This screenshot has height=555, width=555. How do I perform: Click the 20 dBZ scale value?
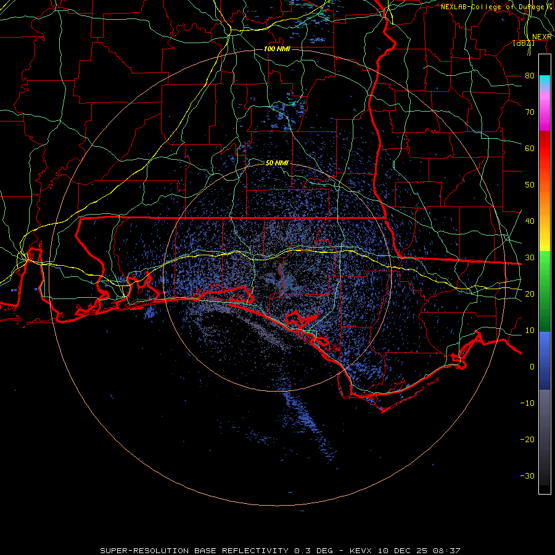click(530, 294)
